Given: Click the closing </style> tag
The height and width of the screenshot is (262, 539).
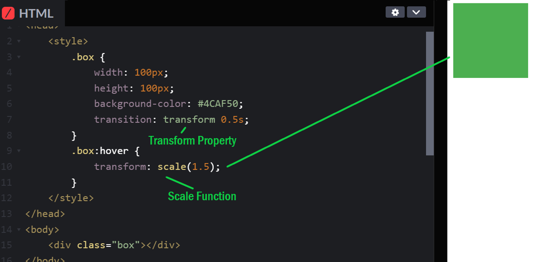Looking at the screenshot, I should (x=71, y=198).
